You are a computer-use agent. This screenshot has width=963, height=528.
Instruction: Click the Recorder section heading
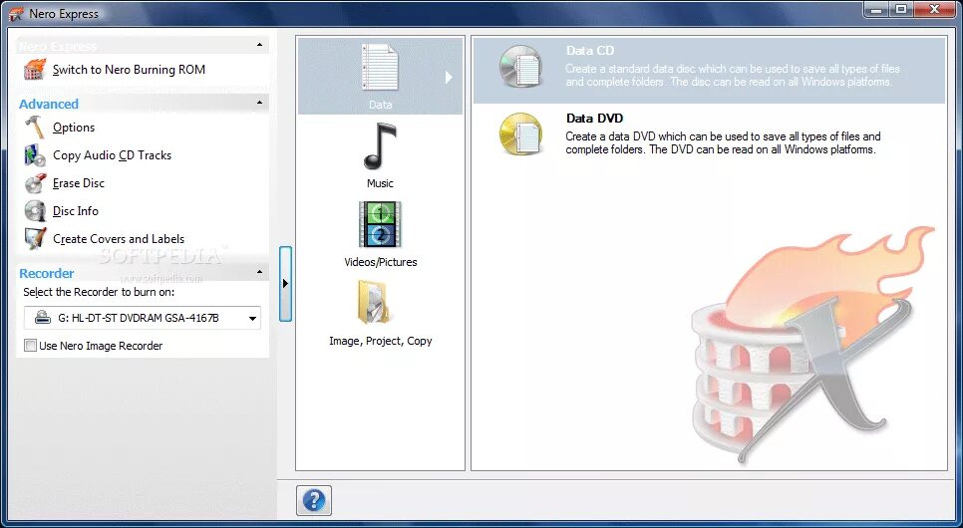pyautogui.click(x=47, y=273)
